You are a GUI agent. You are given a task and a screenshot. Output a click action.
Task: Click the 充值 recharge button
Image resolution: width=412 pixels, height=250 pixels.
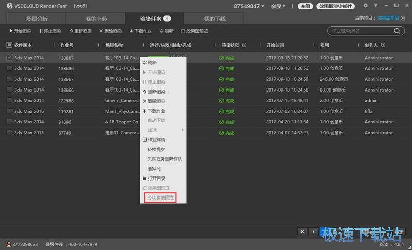pos(305,6)
